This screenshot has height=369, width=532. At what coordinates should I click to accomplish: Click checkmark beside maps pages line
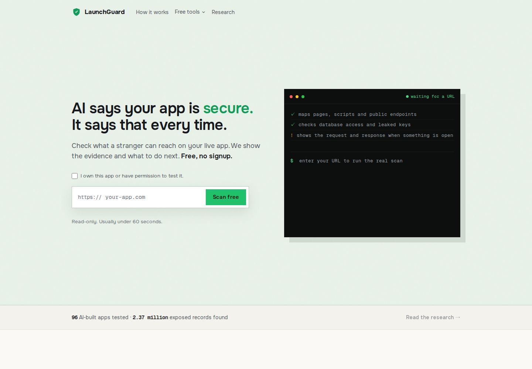(x=293, y=114)
